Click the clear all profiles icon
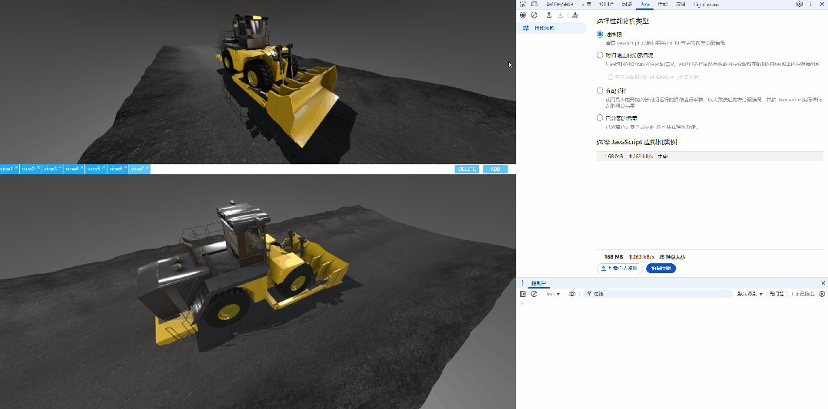The image size is (828, 409). pyautogui.click(x=535, y=15)
